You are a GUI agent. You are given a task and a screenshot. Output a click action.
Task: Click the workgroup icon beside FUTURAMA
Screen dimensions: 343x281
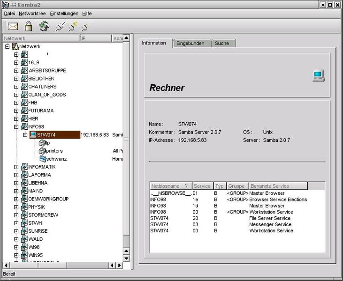(24, 111)
